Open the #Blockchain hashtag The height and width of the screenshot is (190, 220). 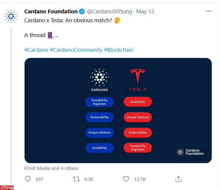(x=119, y=50)
